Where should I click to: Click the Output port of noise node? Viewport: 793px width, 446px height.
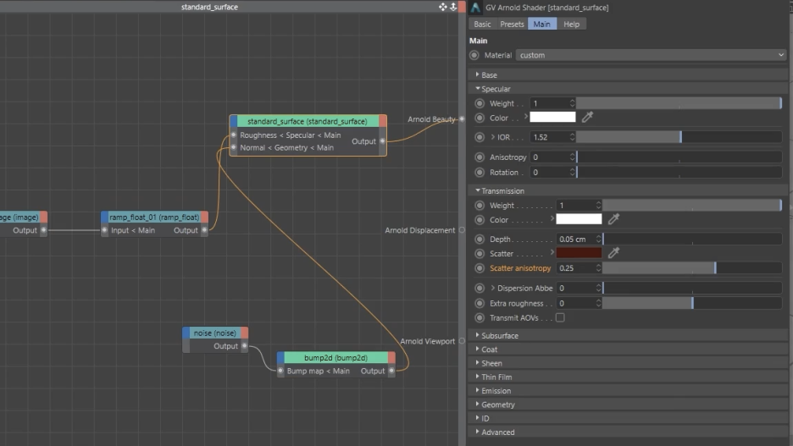[x=244, y=346]
